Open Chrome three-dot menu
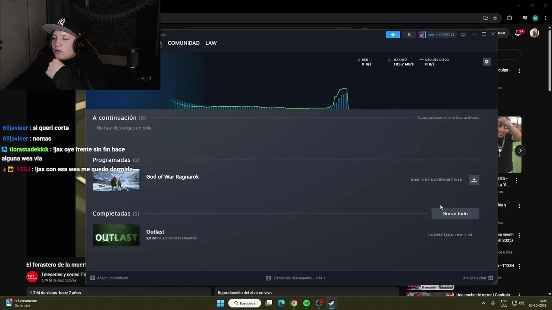Image resolution: width=552 pixels, height=310 pixels. tap(545, 18)
